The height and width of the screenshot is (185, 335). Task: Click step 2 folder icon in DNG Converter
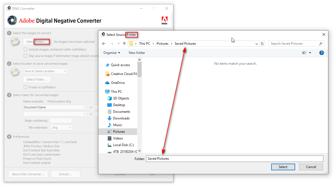pyautogui.click(x=15, y=72)
